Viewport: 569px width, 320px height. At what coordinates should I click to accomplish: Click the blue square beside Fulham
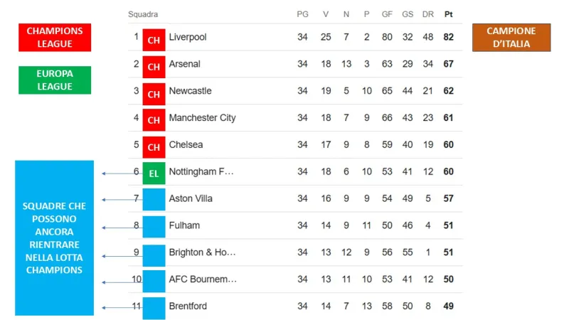[x=154, y=227]
